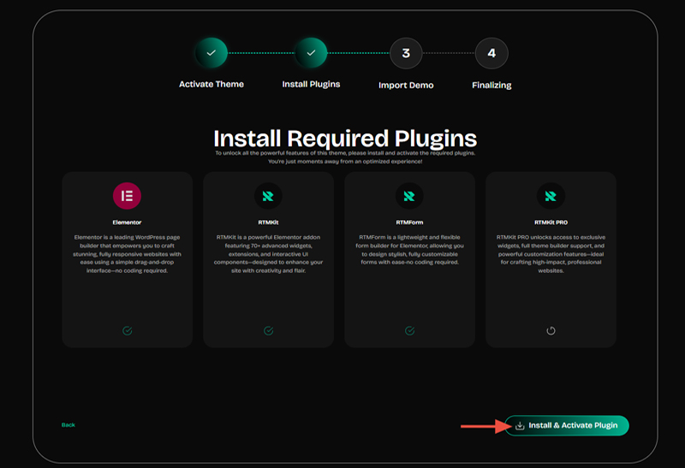This screenshot has height=468, width=685.
Task: Click the Elementor description paragraph
Action: coord(127,254)
